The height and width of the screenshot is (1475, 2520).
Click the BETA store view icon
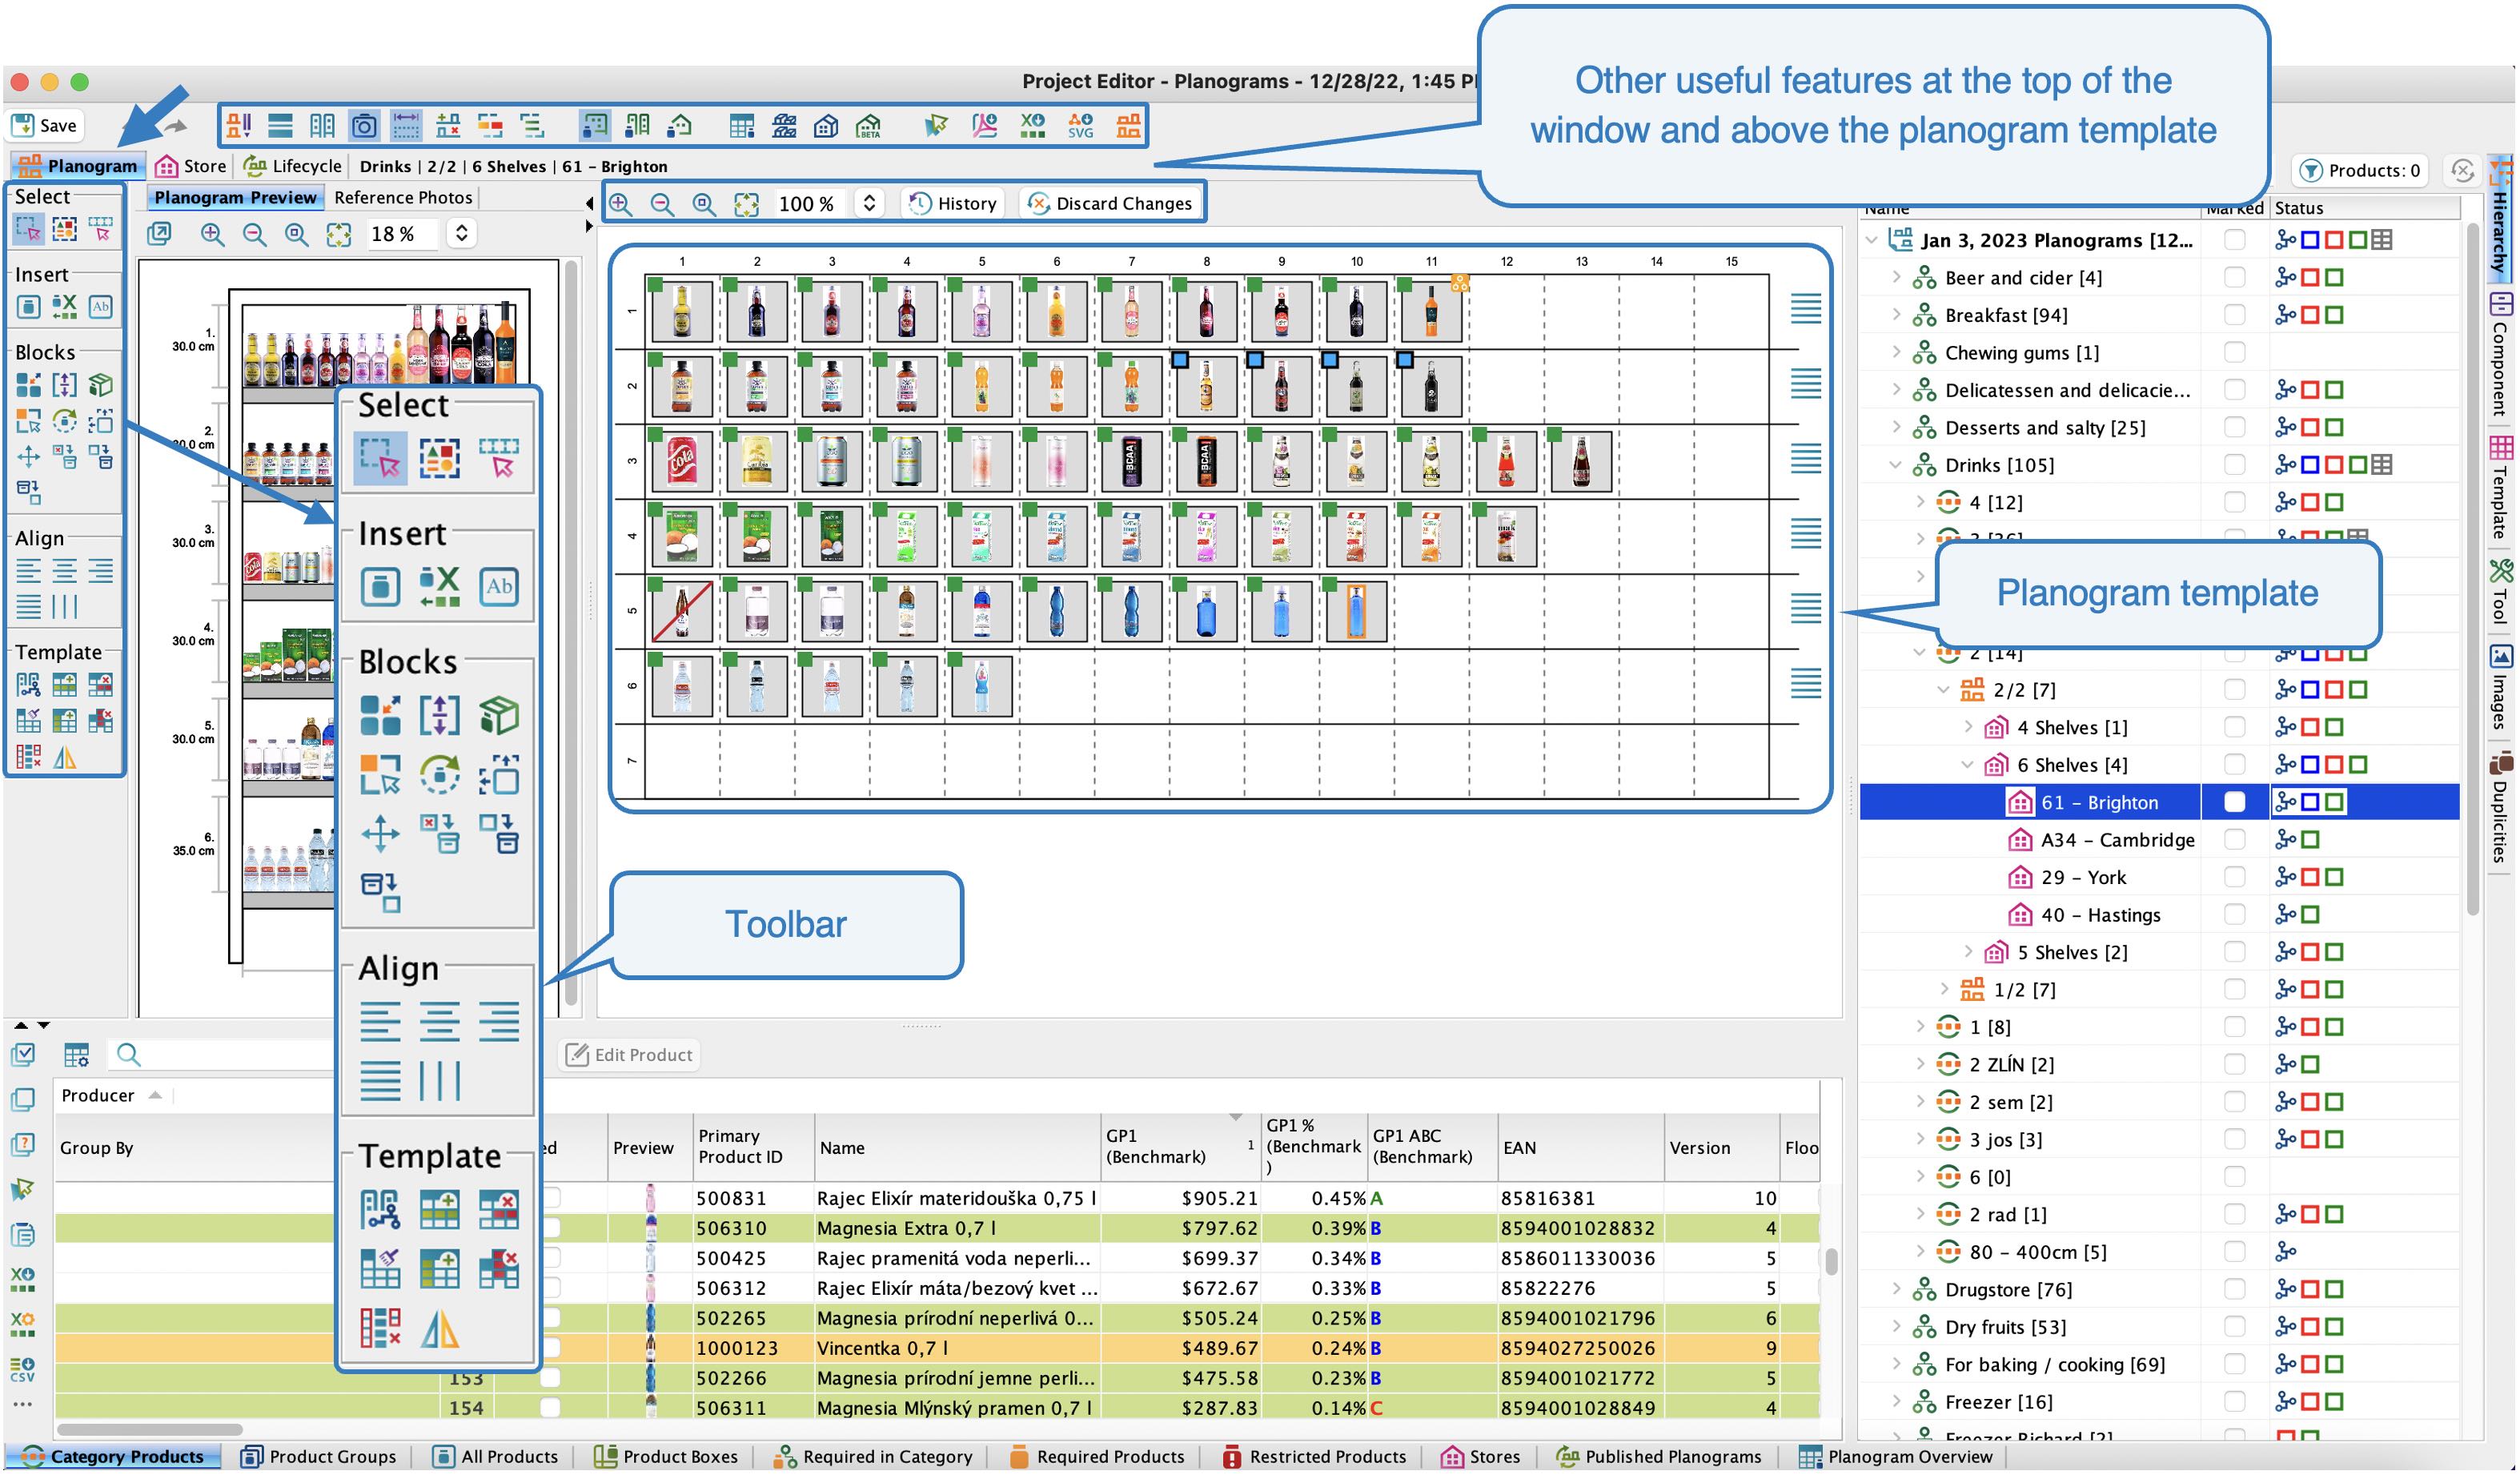coord(868,126)
